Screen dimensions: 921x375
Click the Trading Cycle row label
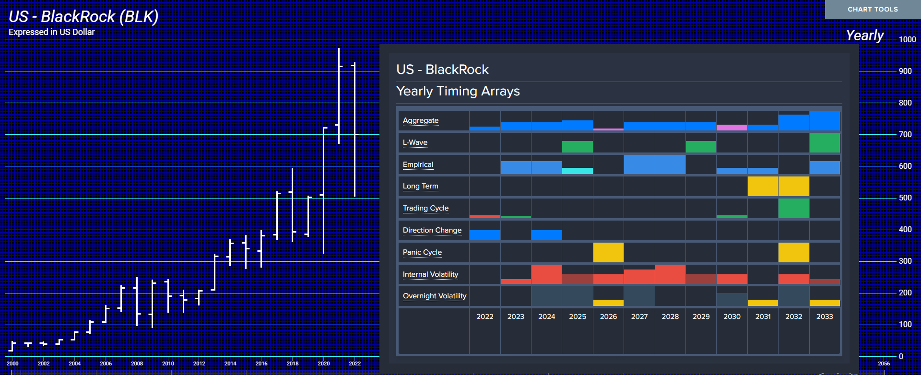click(x=425, y=208)
